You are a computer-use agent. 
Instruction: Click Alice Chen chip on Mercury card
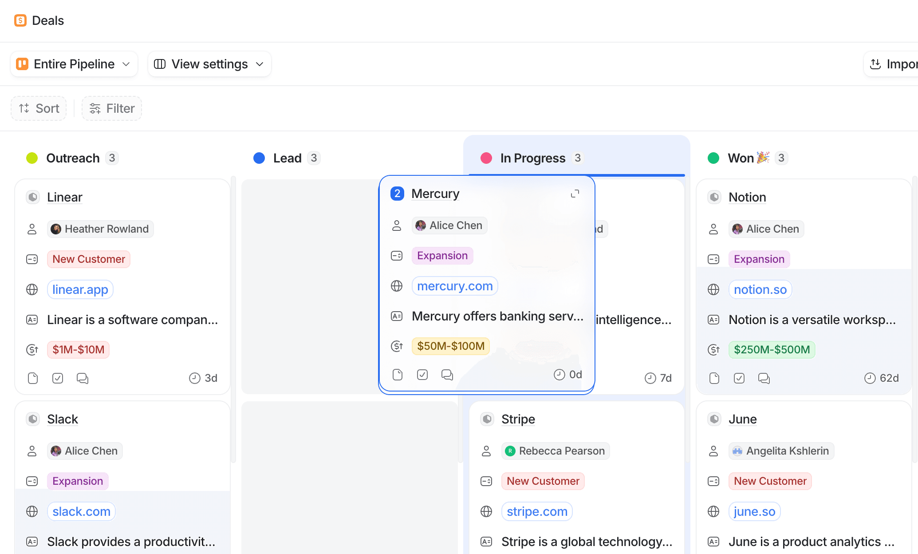click(449, 226)
